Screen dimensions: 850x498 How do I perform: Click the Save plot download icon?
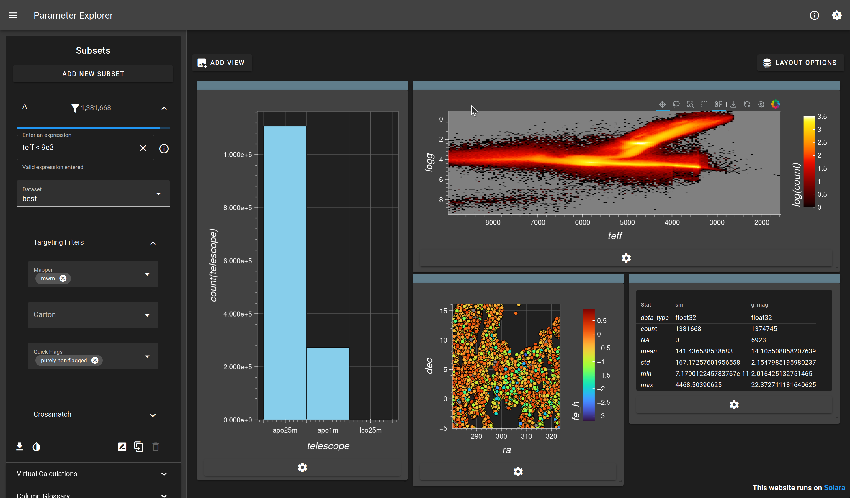tap(733, 104)
